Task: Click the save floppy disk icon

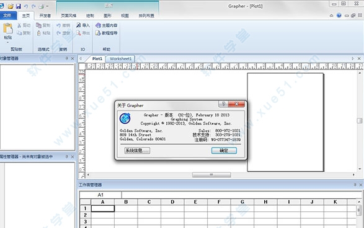Action: (19, 6)
